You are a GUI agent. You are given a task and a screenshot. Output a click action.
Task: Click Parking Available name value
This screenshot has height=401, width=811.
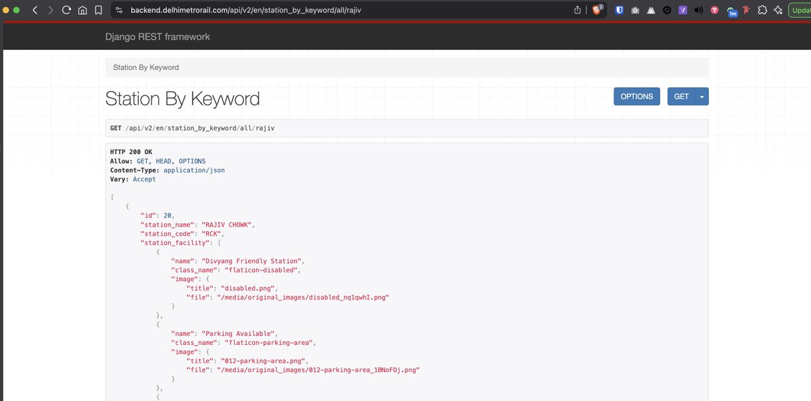(x=238, y=333)
